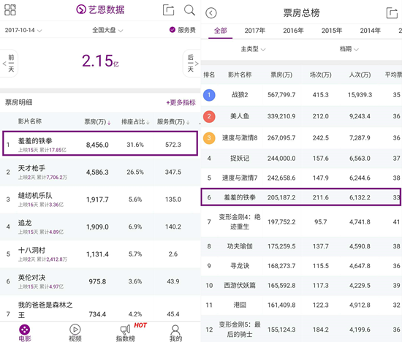Open the 电影 bottom navigation icon

pos(25,330)
